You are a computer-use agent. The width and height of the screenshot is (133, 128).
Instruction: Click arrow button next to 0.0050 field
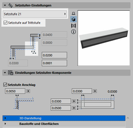tap(28, 91)
